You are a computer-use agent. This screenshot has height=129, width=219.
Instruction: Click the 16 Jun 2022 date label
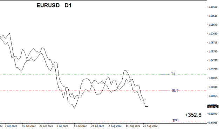pyautogui.click(x=29, y=126)
